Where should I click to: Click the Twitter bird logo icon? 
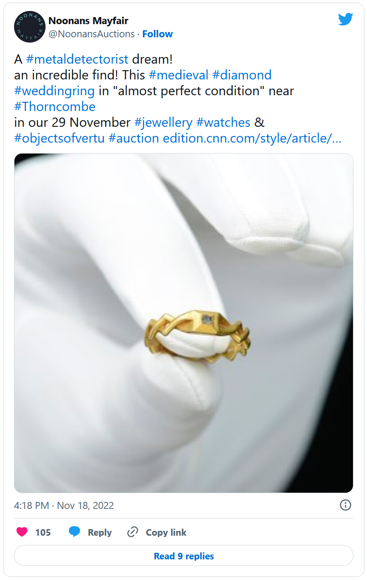tap(346, 19)
